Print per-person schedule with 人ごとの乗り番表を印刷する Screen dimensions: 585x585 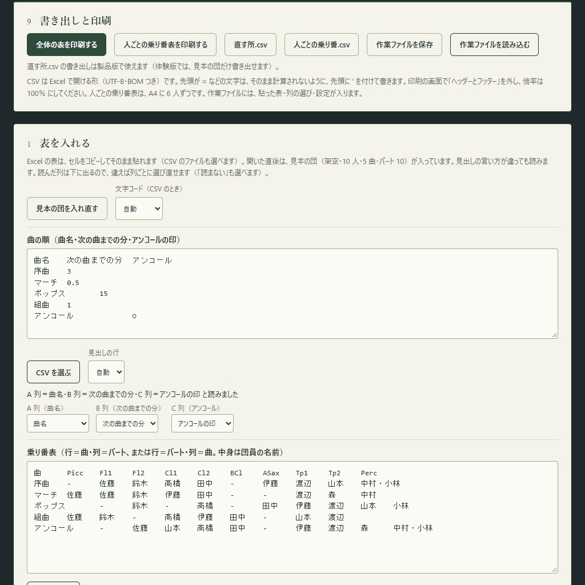(x=166, y=45)
